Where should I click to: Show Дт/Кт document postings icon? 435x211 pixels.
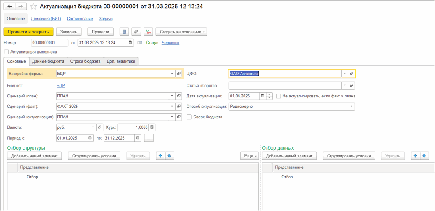pyautogui.click(x=148, y=32)
